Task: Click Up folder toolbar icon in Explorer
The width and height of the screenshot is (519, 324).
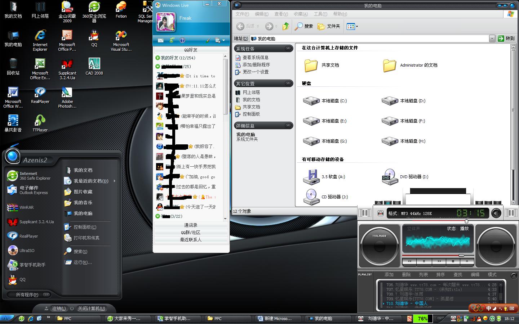Action: coord(285,26)
